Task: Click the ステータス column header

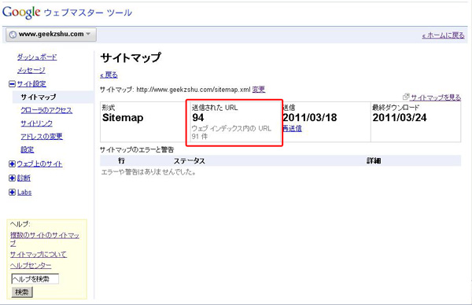Action: [x=189, y=161]
